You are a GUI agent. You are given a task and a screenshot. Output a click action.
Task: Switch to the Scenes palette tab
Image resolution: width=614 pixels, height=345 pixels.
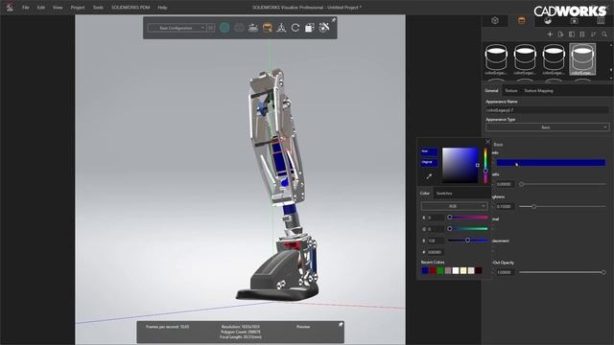pyautogui.click(x=548, y=21)
